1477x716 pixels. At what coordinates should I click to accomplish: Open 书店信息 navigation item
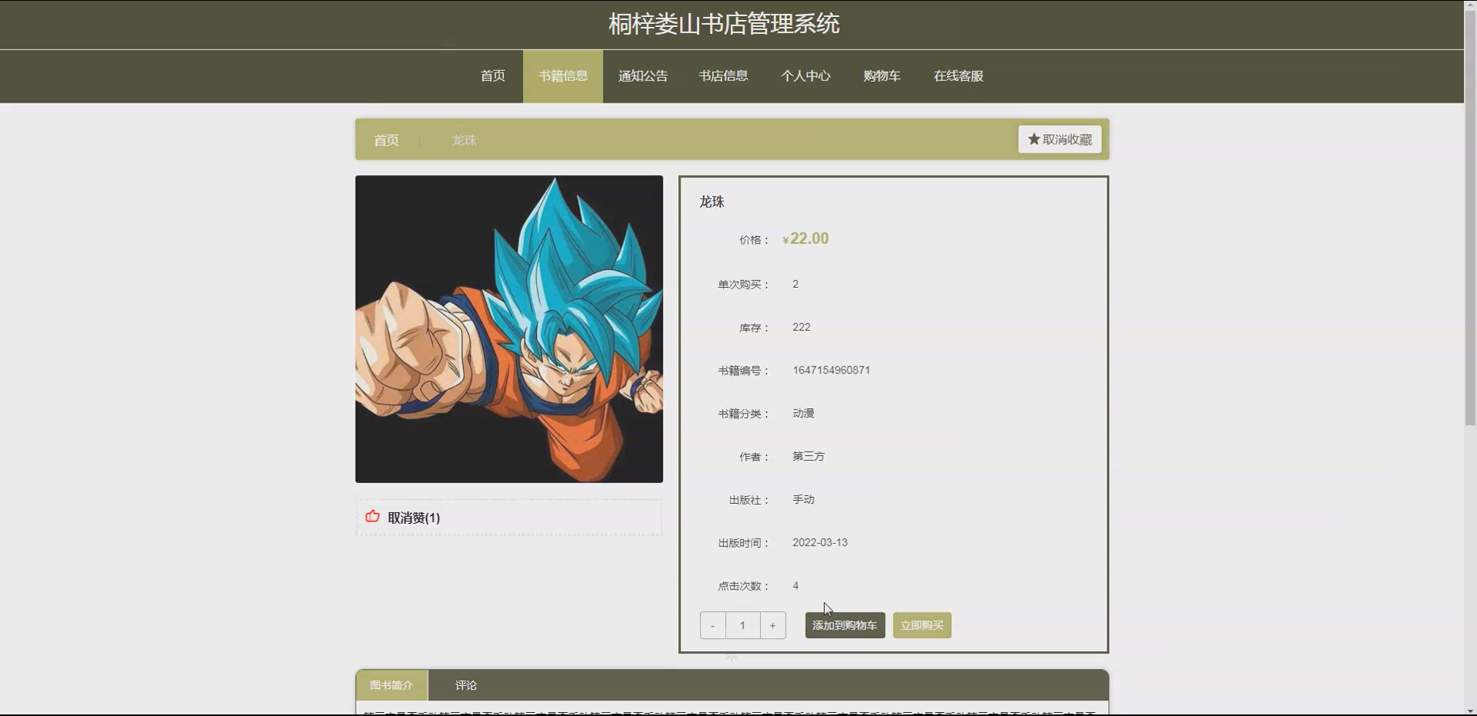(723, 76)
